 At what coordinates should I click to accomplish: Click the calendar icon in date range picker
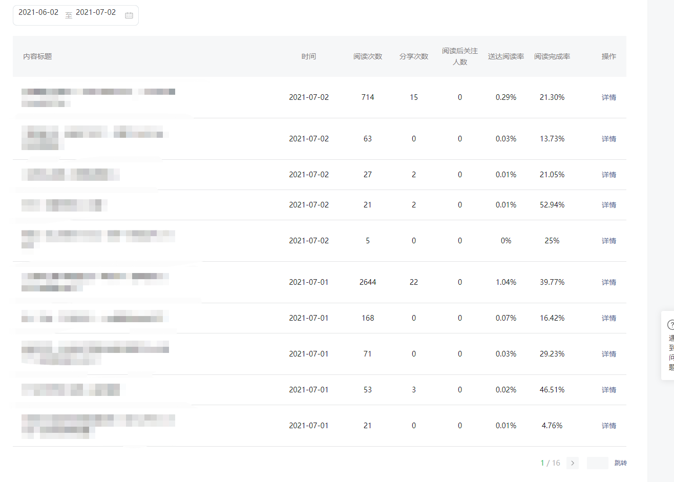click(x=129, y=15)
